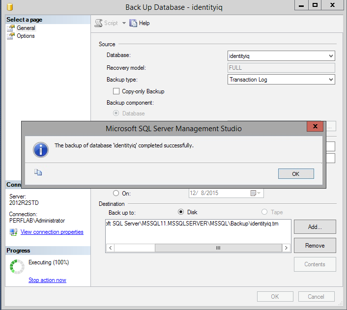
Task: Expand the Database dropdown showing identityiq
Action: pyautogui.click(x=281, y=56)
